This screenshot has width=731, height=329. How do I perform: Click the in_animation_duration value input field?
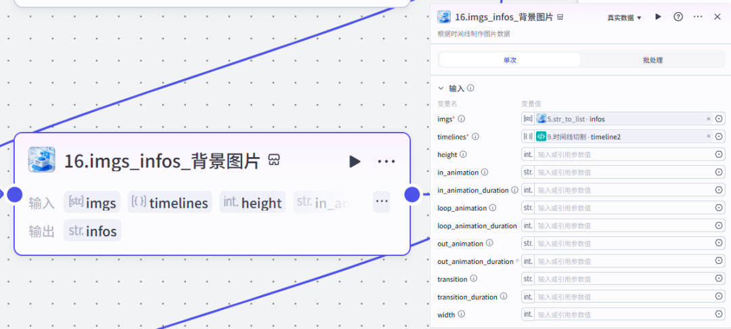pos(624,190)
